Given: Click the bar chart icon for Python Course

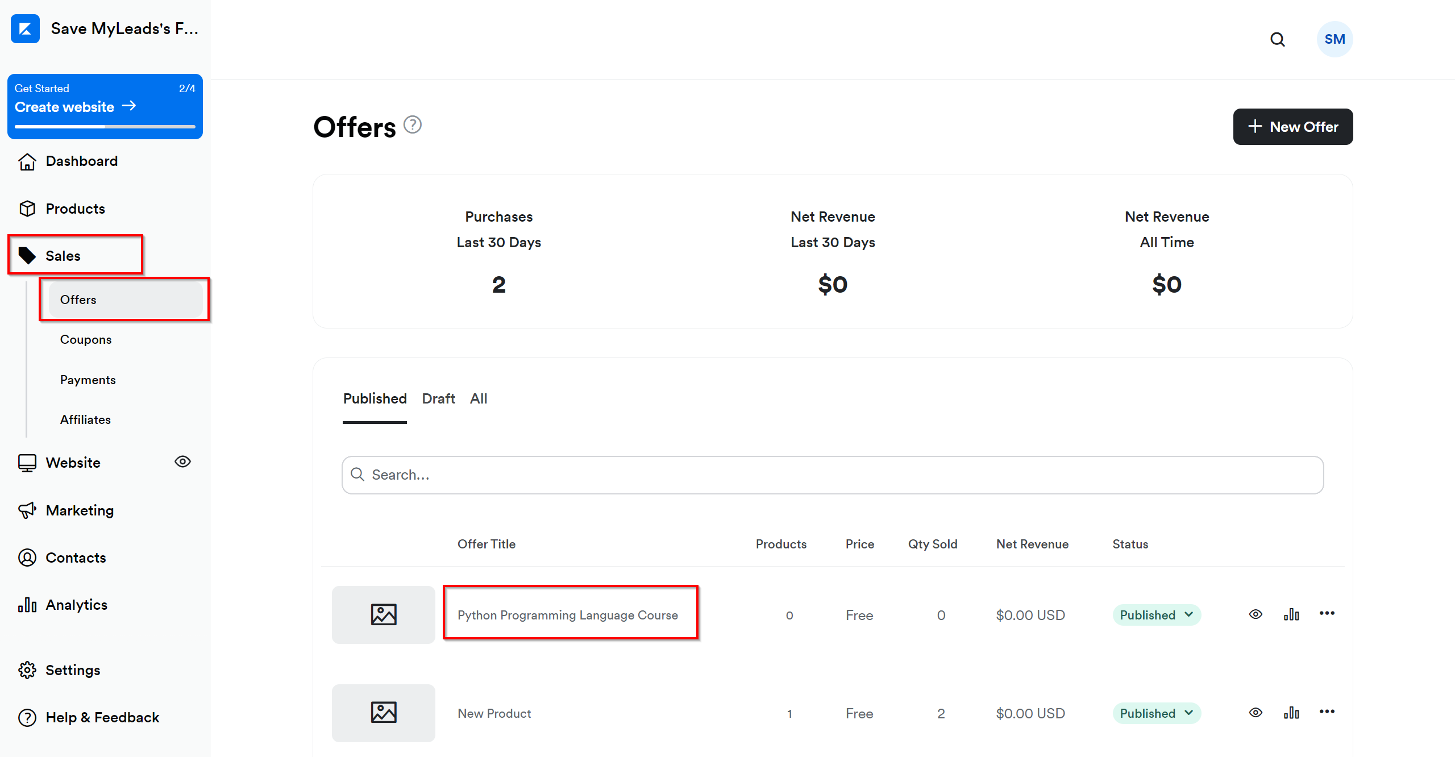Looking at the screenshot, I should (1292, 614).
